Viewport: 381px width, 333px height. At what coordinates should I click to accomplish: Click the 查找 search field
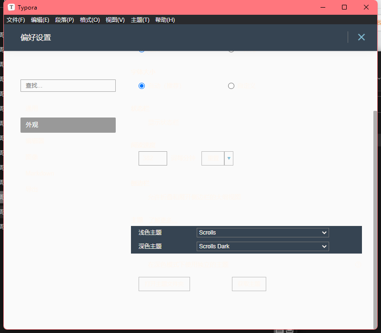pos(68,86)
